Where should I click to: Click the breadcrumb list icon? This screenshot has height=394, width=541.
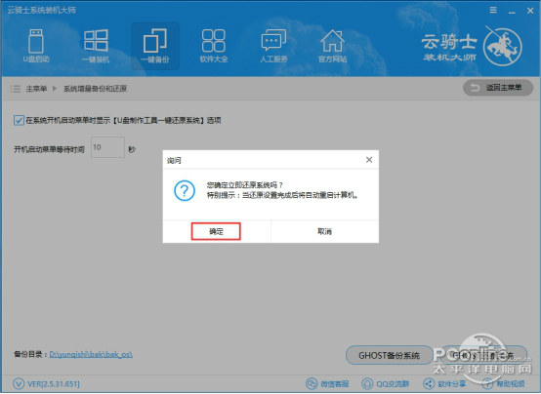pos(16,89)
